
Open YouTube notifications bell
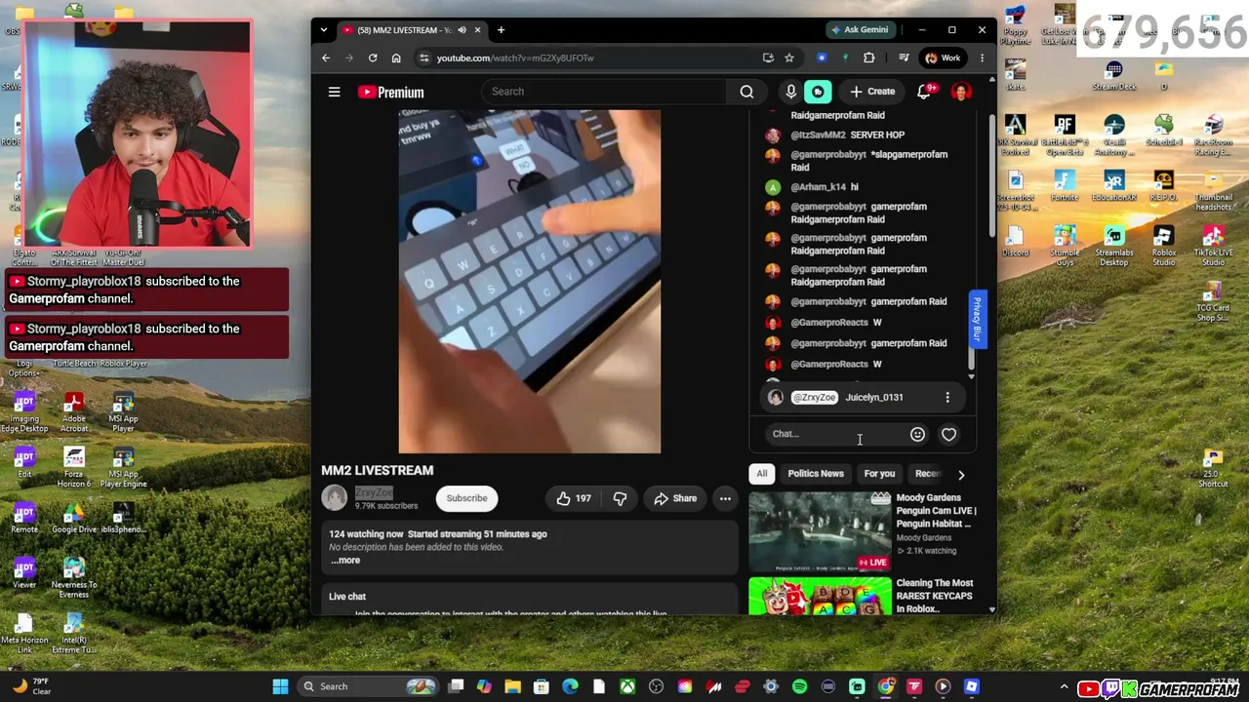pyautogui.click(x=923, y=92)
